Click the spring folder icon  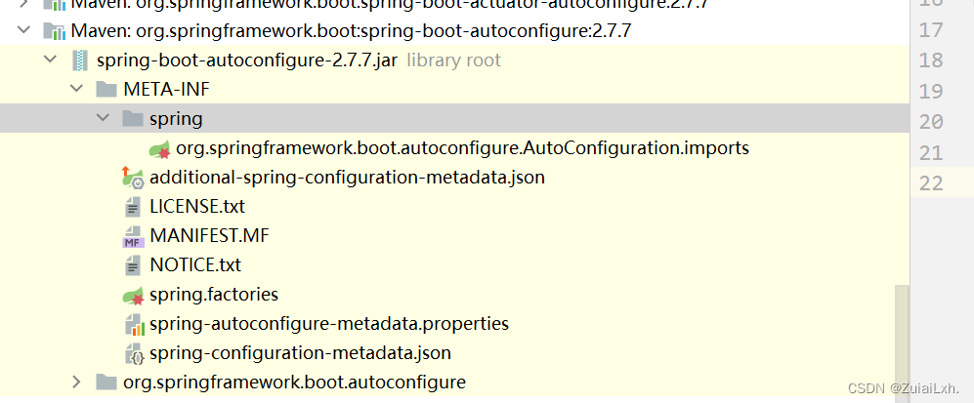click(x=133, y=118)
